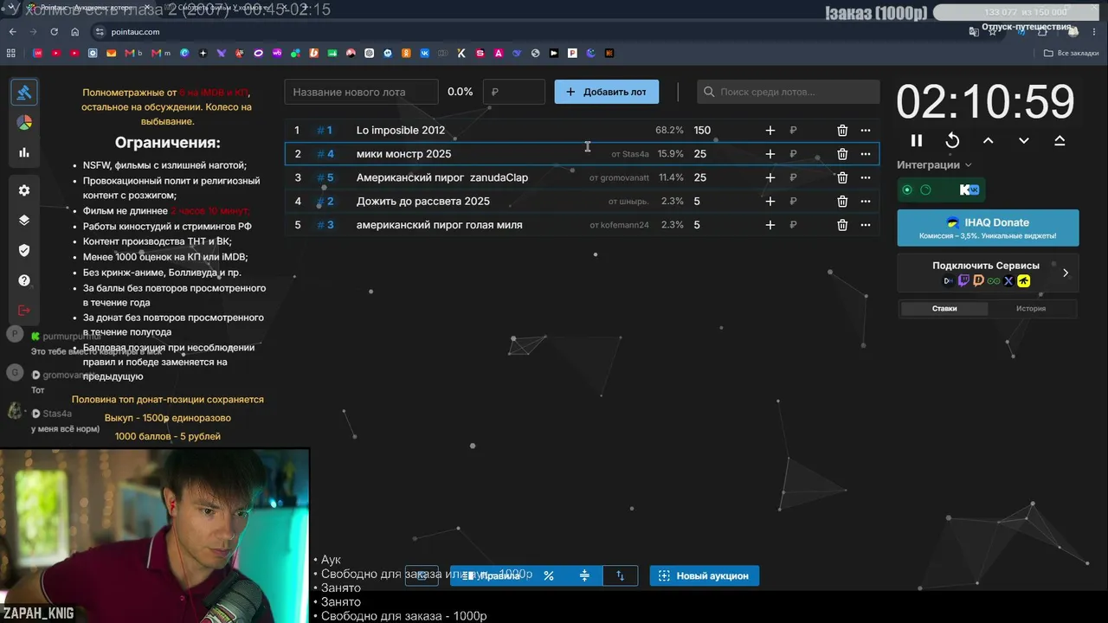Screen dimensions: 1108x623
Task: Click the underlined up-arrow timer button
Action: [1060, 140]
